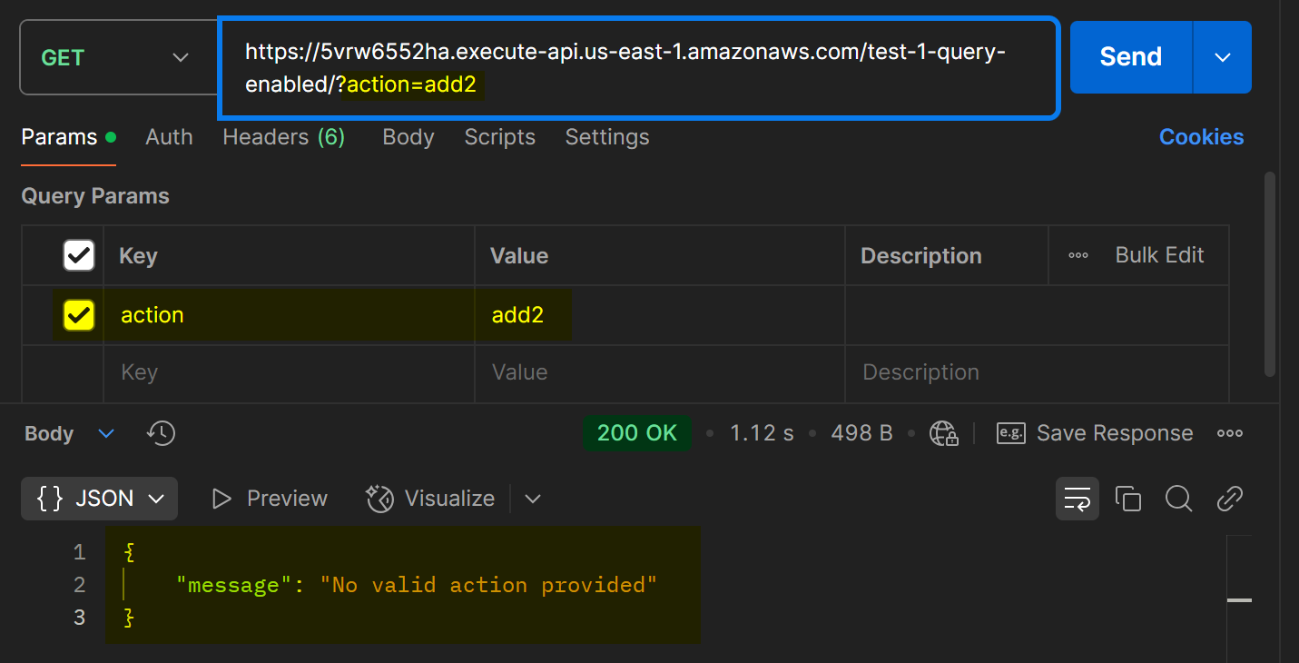Click the response link icon

[1229, 499]
